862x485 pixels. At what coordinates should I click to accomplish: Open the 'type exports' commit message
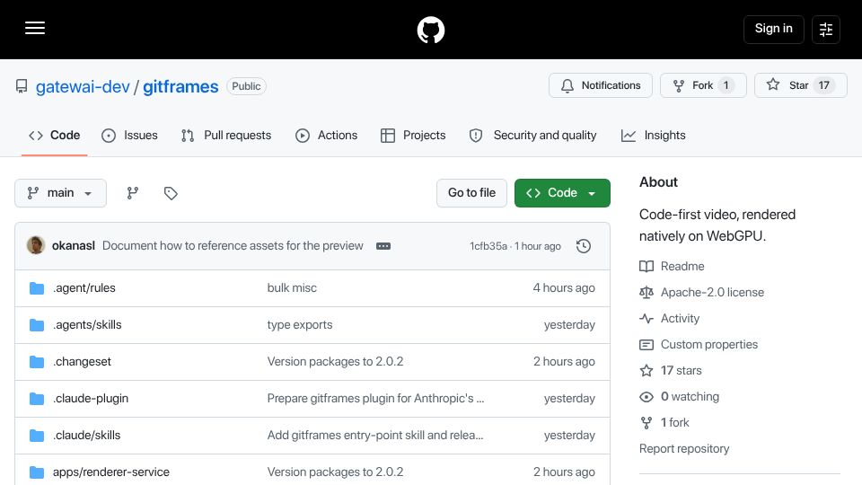[x=300, y=325]
